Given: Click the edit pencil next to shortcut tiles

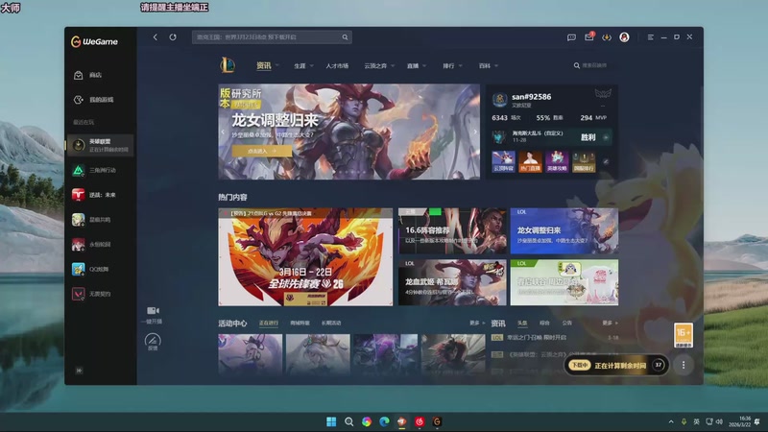Looking at the screenshot, I should [x=606, y=161].
